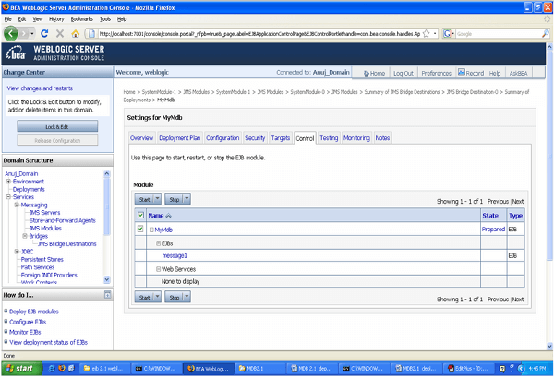Viewport: 554px width, 377px height.
Task: Switch to EditPlus taskbar item
Action: 470,369
